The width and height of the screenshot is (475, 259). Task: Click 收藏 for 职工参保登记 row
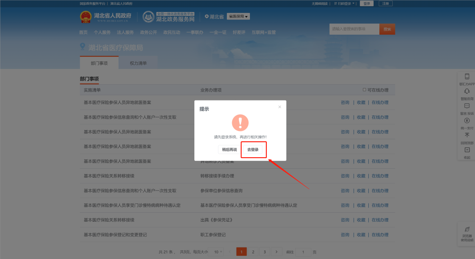(361, 235)
